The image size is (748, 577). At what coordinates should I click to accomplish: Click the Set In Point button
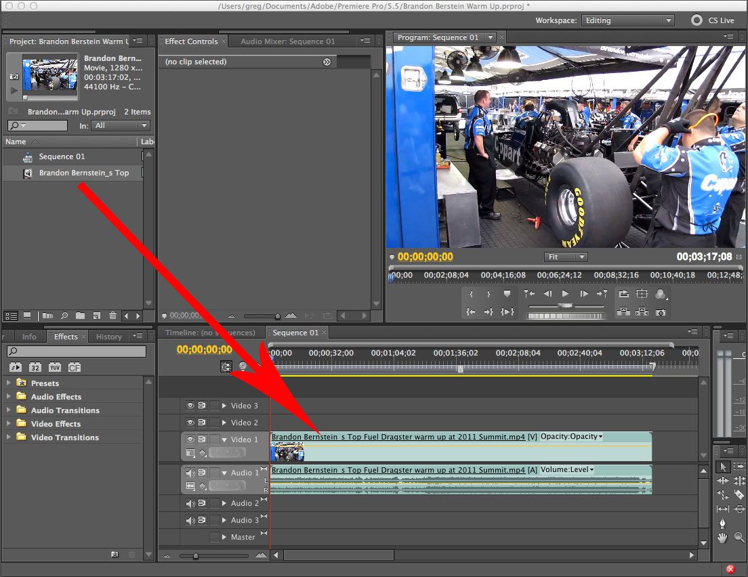click(472, 294)
